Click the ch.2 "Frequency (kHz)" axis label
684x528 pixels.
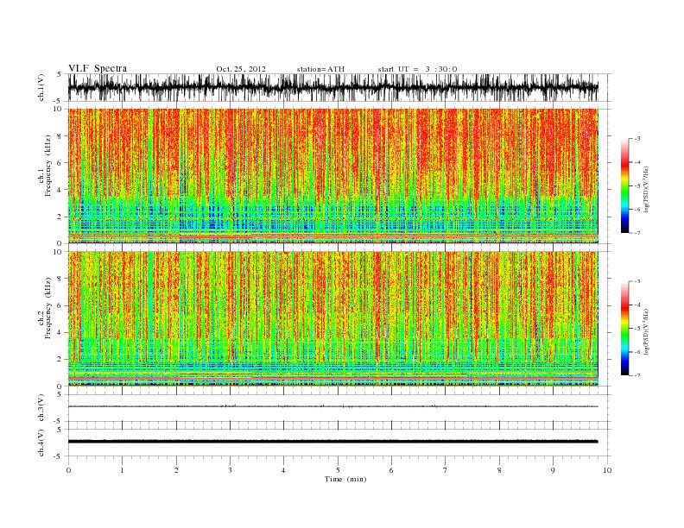[x=48, y=307]
